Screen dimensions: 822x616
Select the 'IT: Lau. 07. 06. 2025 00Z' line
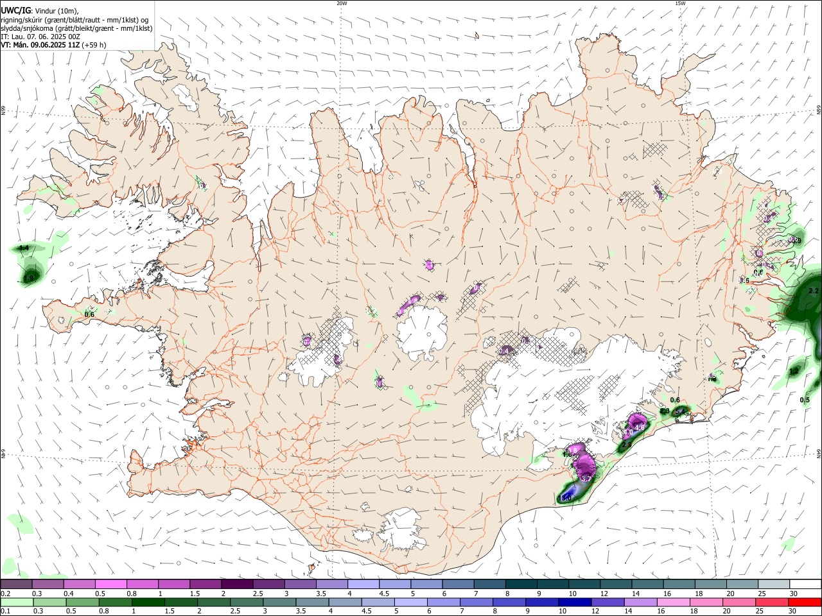pyautogui.click(x=40, y=37)
